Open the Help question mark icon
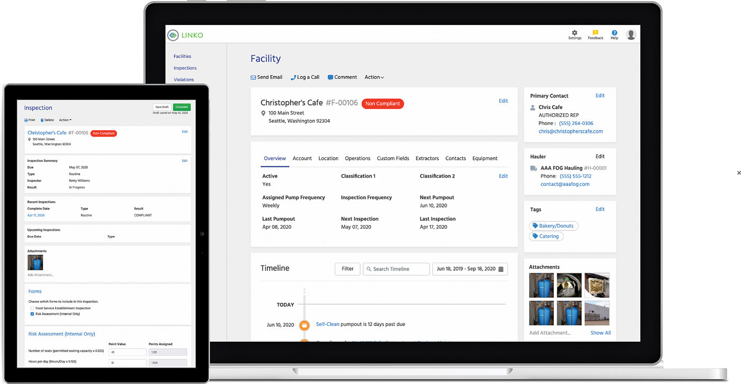The image size is (741, 384). click(x=615, y=33)
